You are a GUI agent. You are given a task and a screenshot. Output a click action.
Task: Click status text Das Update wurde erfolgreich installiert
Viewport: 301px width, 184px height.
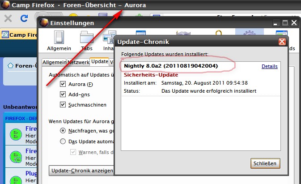click(209, 91)
